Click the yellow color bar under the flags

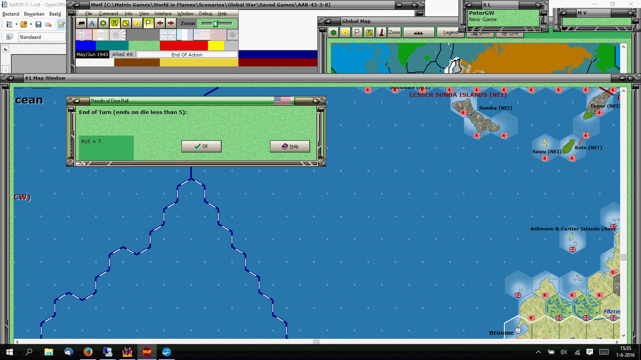(x=216, y=46)
